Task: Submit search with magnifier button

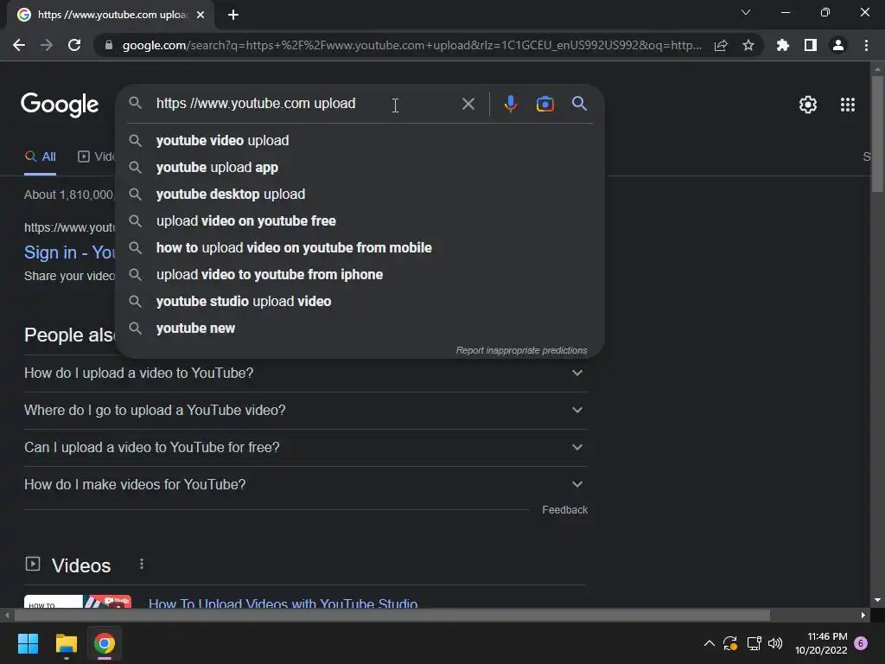Action: [x=579, y=104]
